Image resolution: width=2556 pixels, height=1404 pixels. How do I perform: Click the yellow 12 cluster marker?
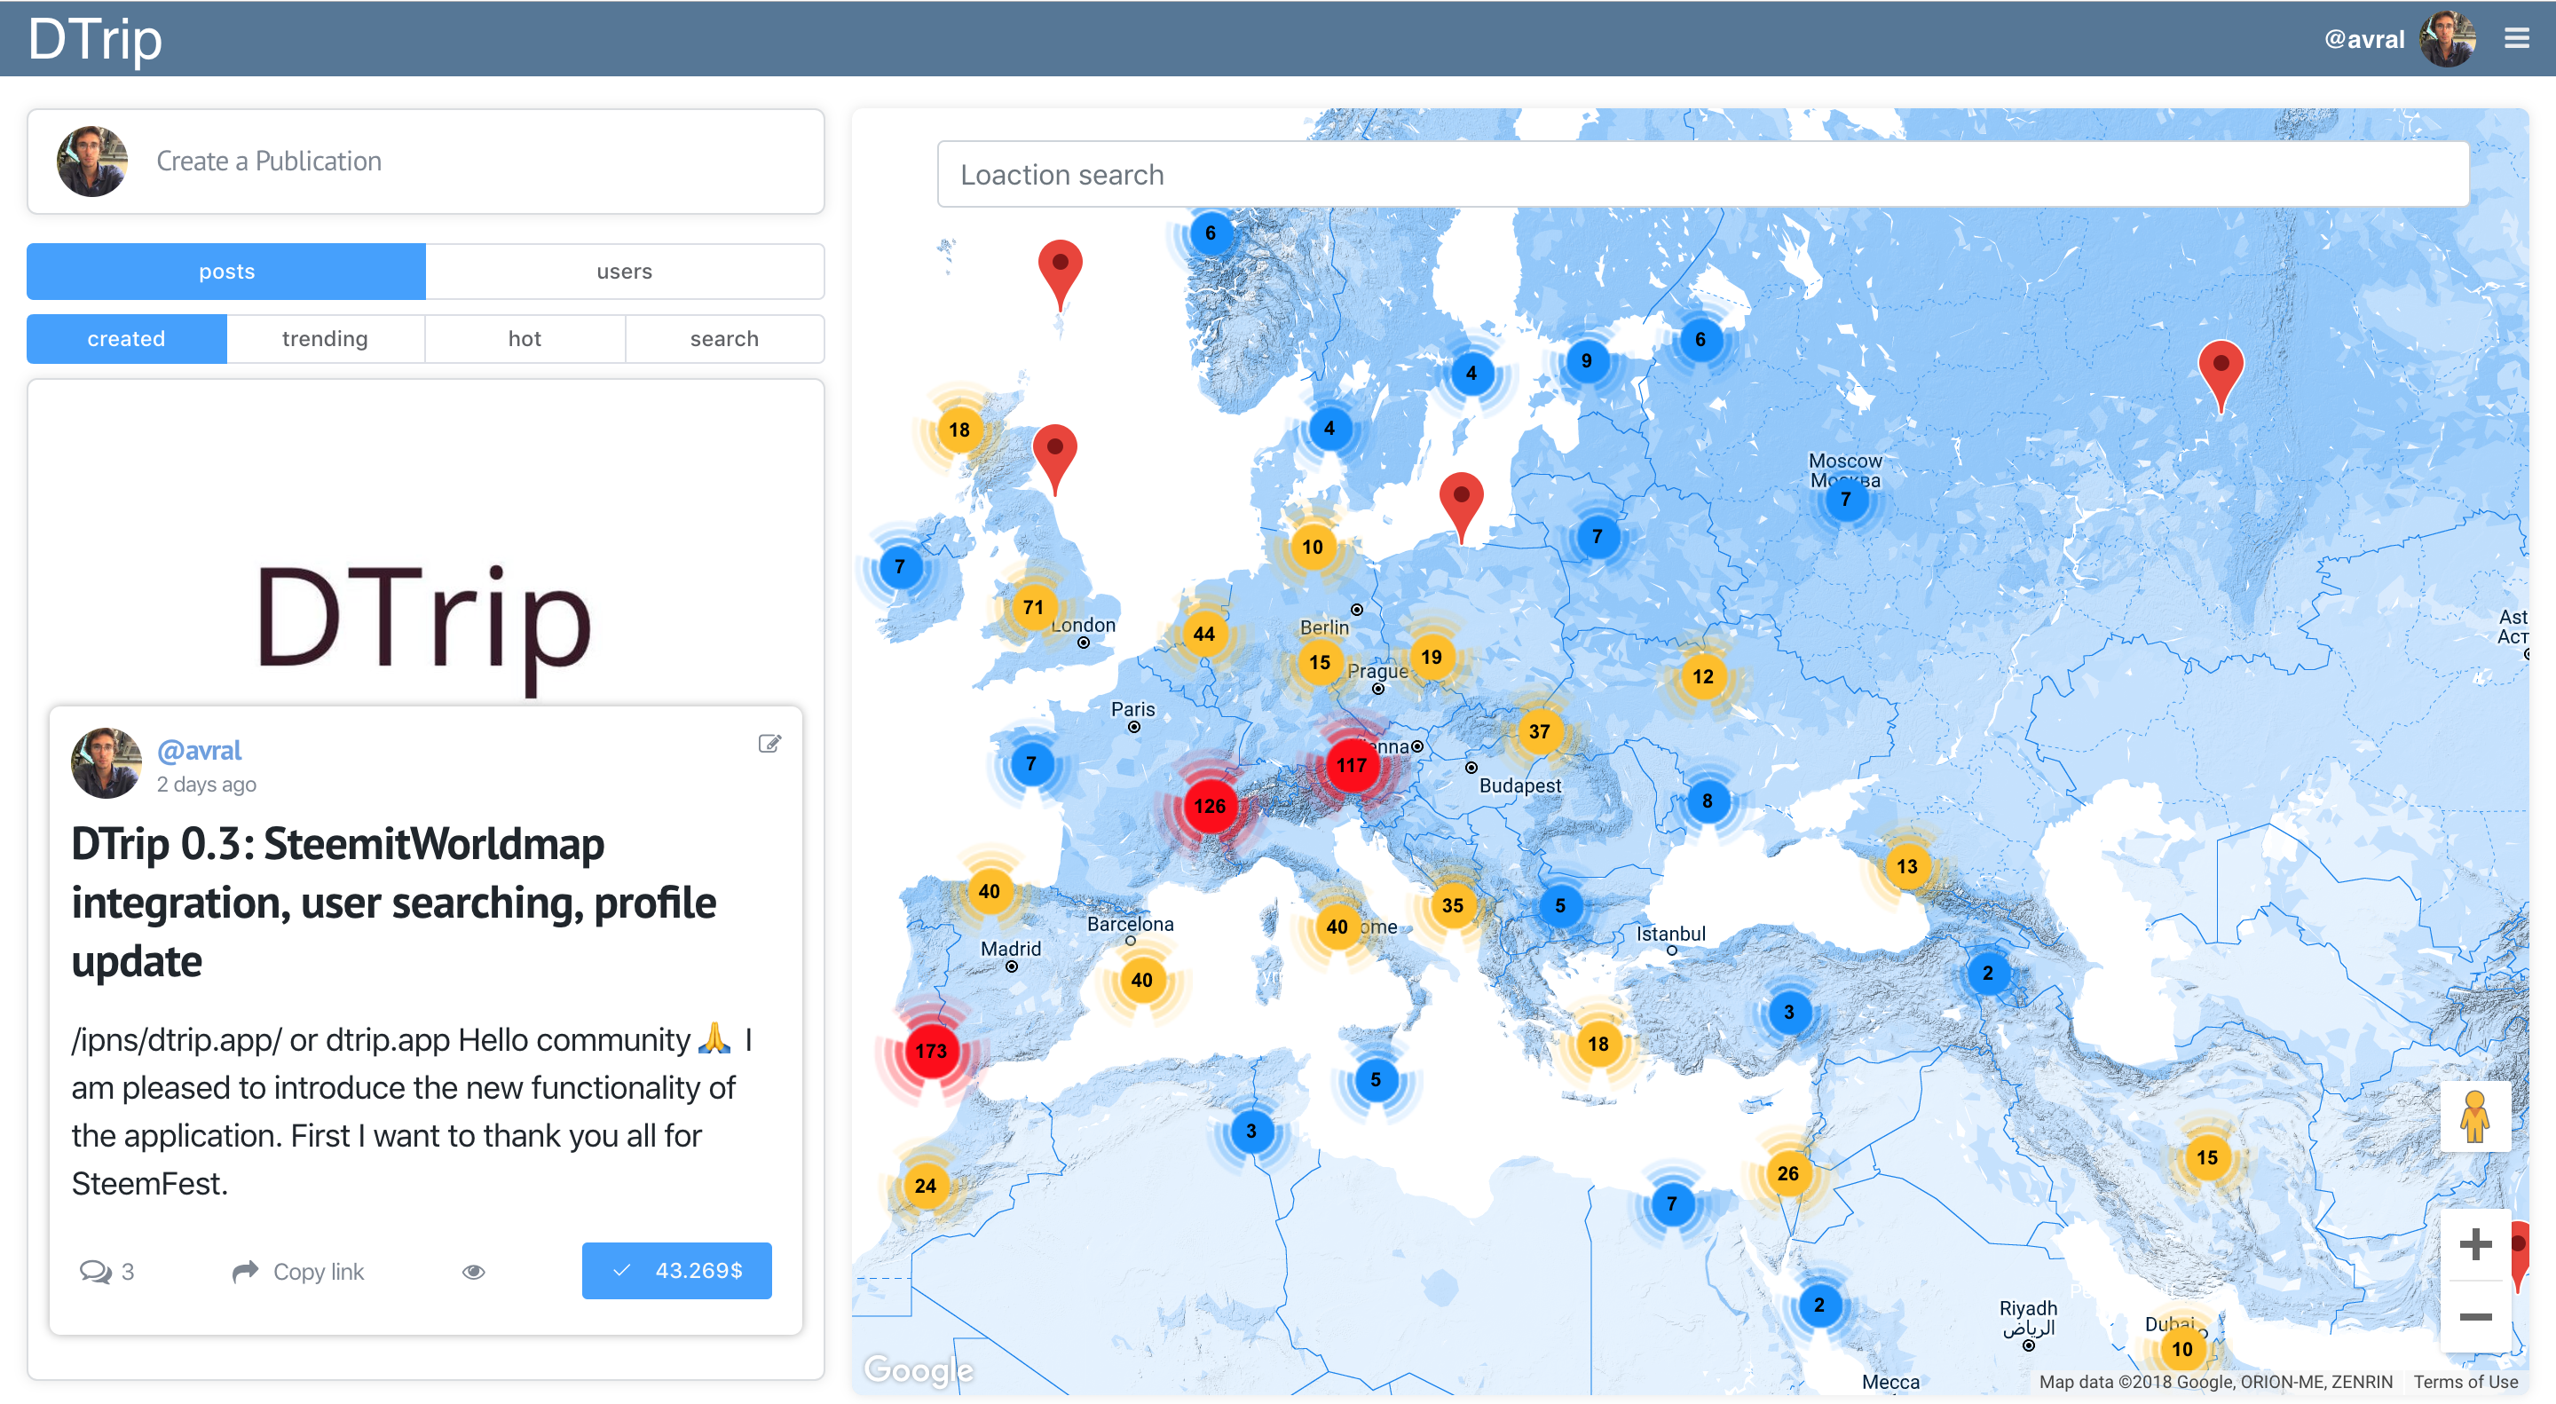tap(1703, 676)
